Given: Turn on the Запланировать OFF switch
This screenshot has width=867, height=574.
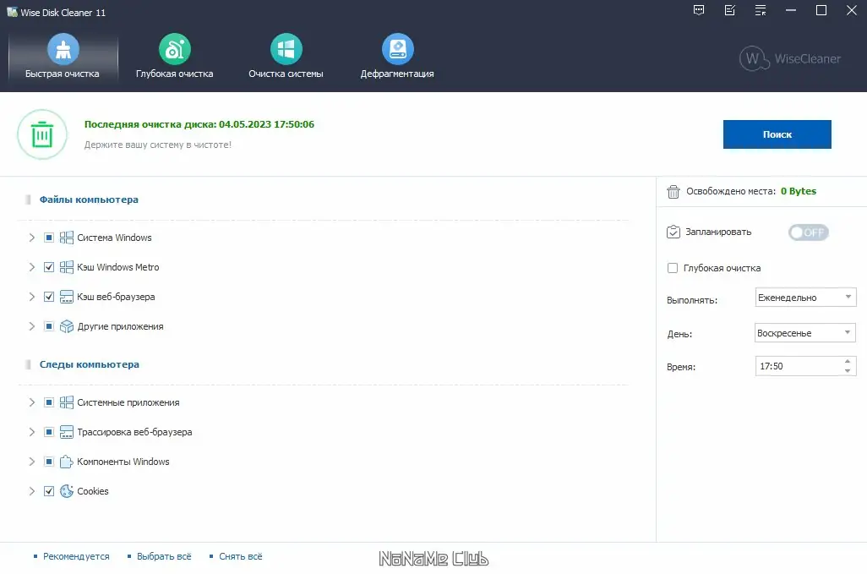Looking at the screenshot, I should (x=809, y=232).
